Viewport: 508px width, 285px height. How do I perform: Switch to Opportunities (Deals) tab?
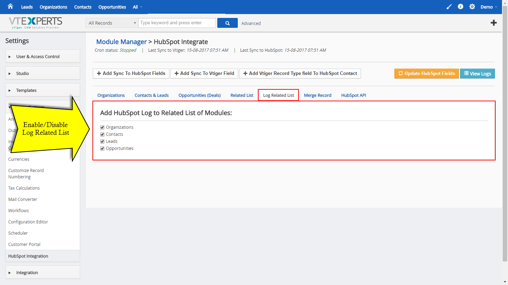click(200, 95)
